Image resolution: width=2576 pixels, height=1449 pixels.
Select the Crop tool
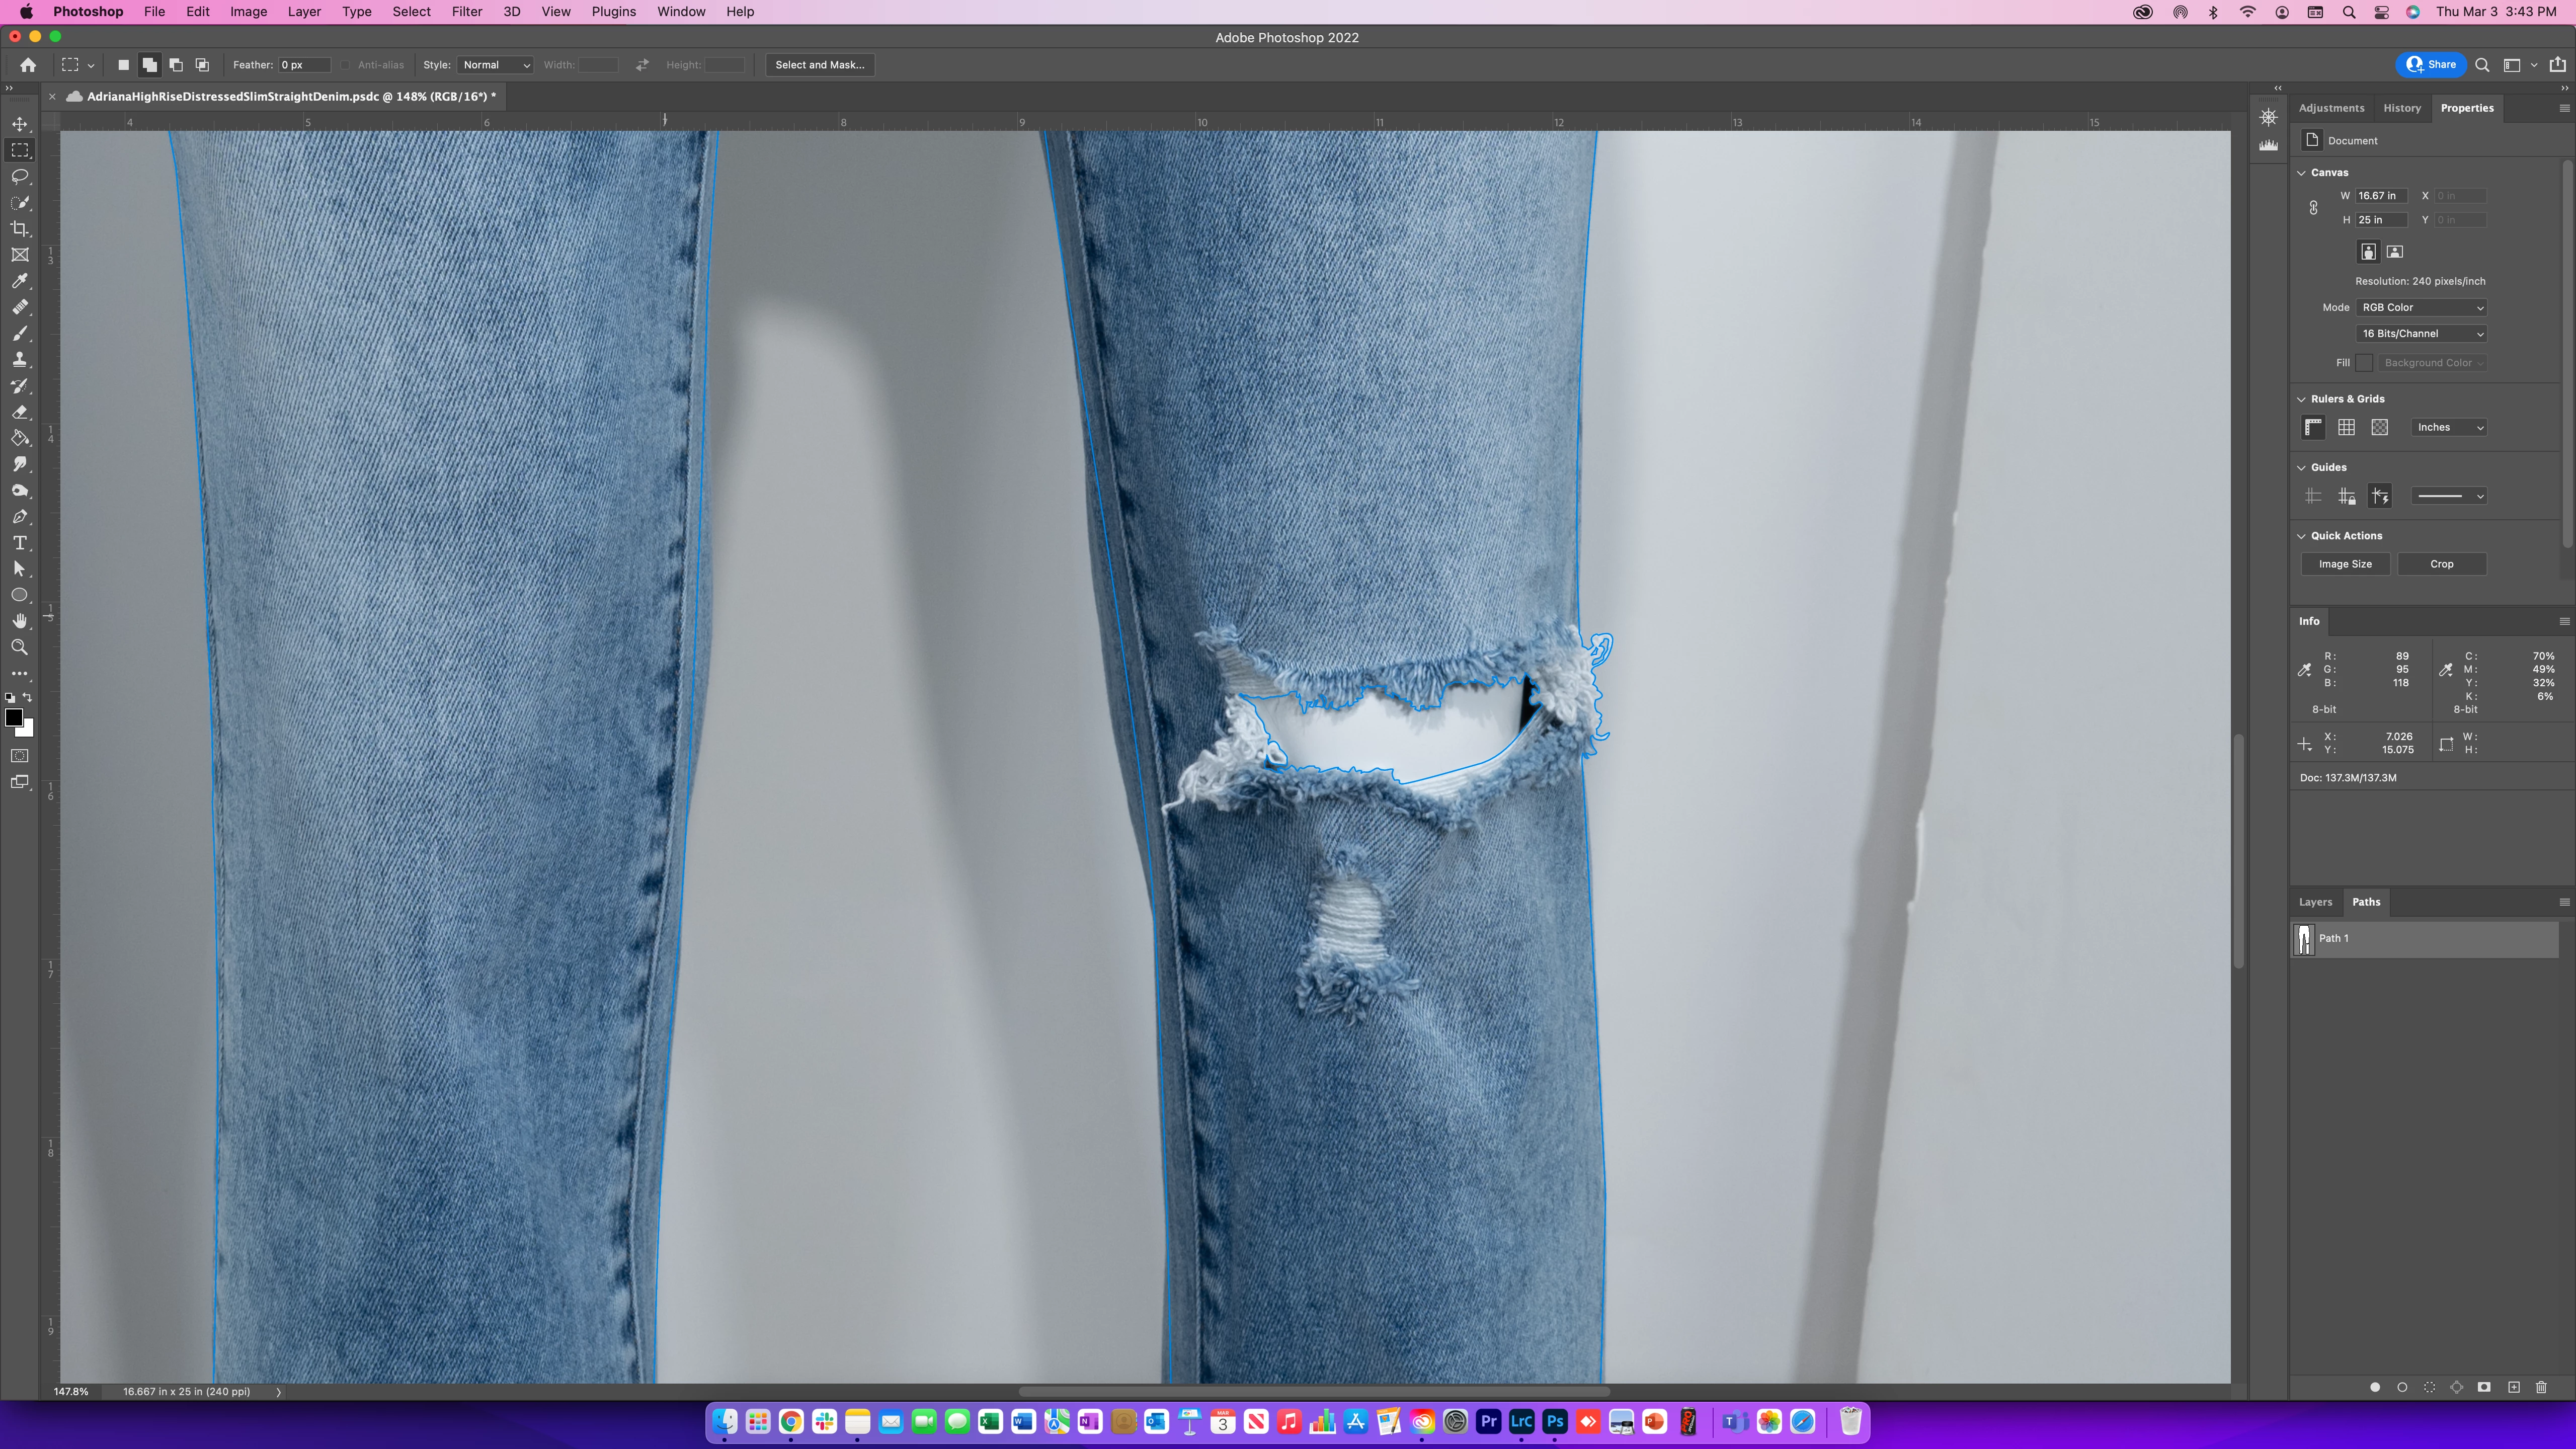pyautogui.click(x=20, y=229)
